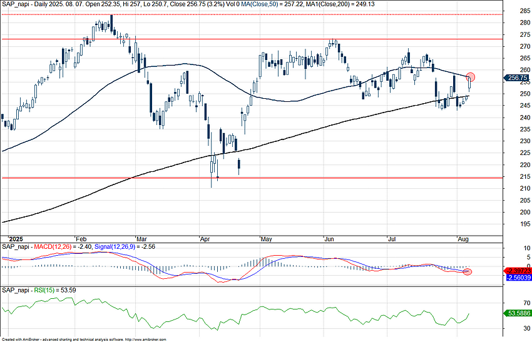Click the 195 price axis value
The image size is (532, 342).
tap(525, 224)
